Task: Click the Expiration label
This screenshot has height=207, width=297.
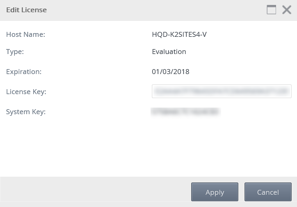Action: (x=24, y=72)
